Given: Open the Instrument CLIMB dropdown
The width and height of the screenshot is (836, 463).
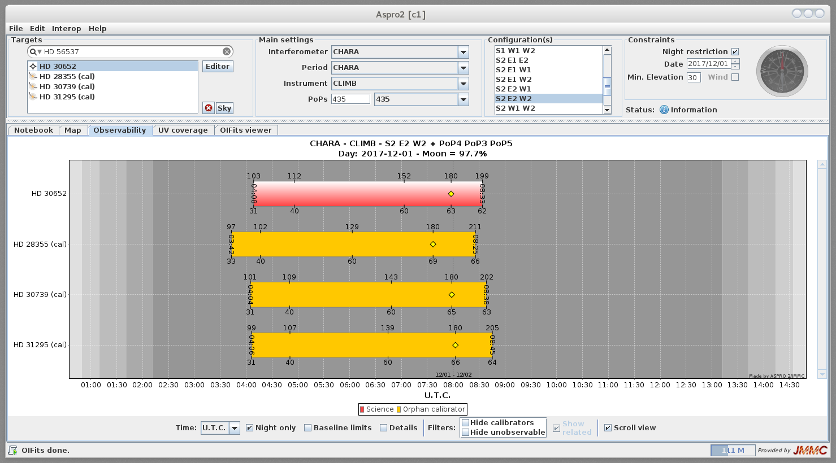Looking at the screenshot, I should (464, 83).
